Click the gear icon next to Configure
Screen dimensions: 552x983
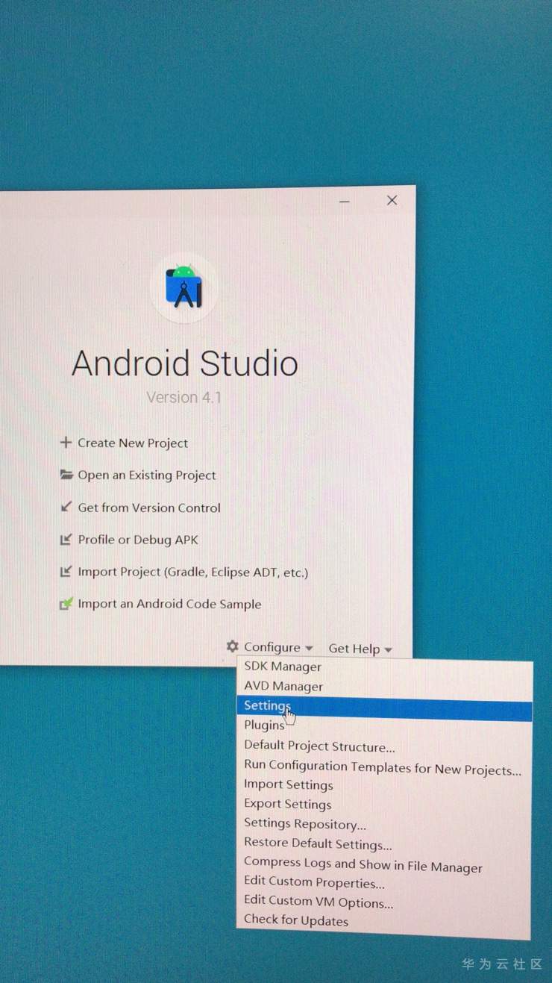pos(233,646)
